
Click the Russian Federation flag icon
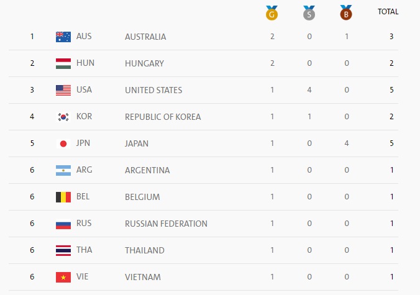tap(63, 224)
